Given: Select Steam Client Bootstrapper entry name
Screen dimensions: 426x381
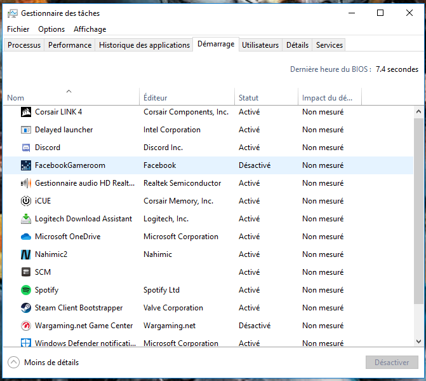Looking at the screenshot, I should (79, 308).
